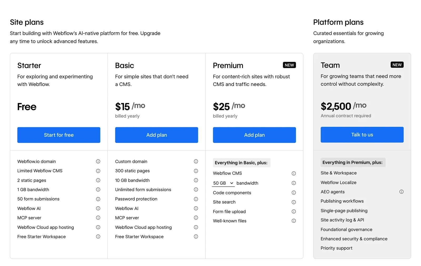Click Add plan under Premium
The image size is (421, 266).
click(254, 135)
